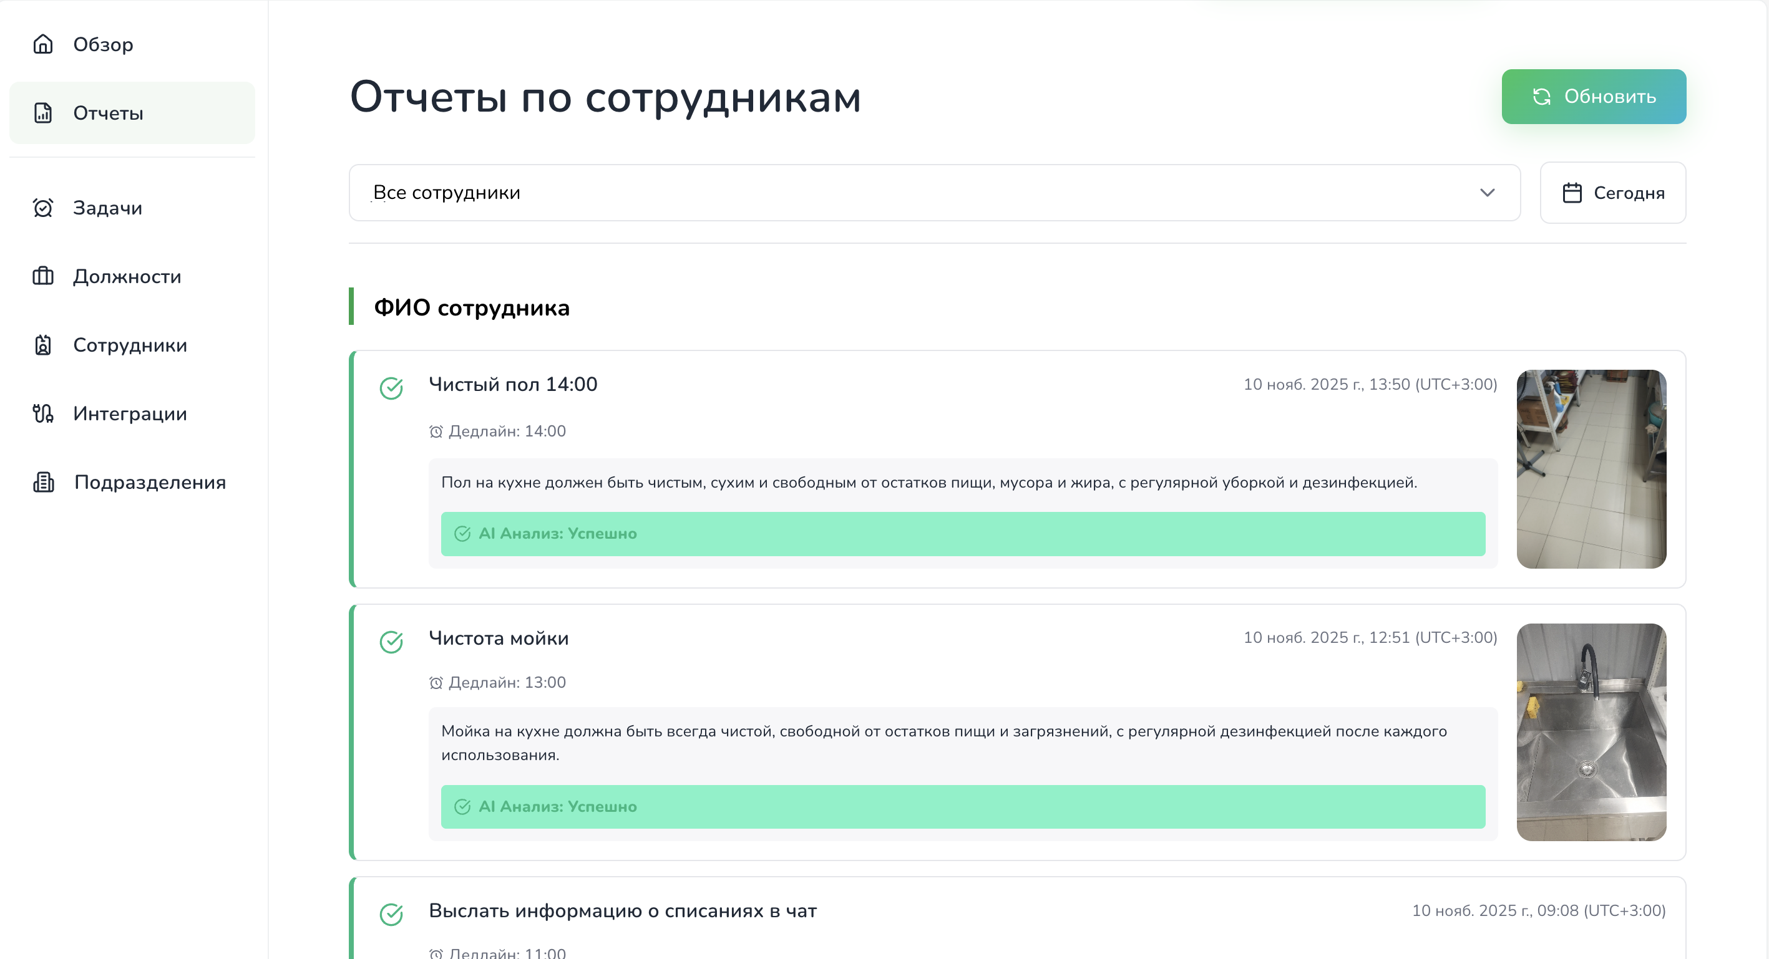
Task: Click the green checkmark on Чистый пол 14:00
Action: (391, 388)
